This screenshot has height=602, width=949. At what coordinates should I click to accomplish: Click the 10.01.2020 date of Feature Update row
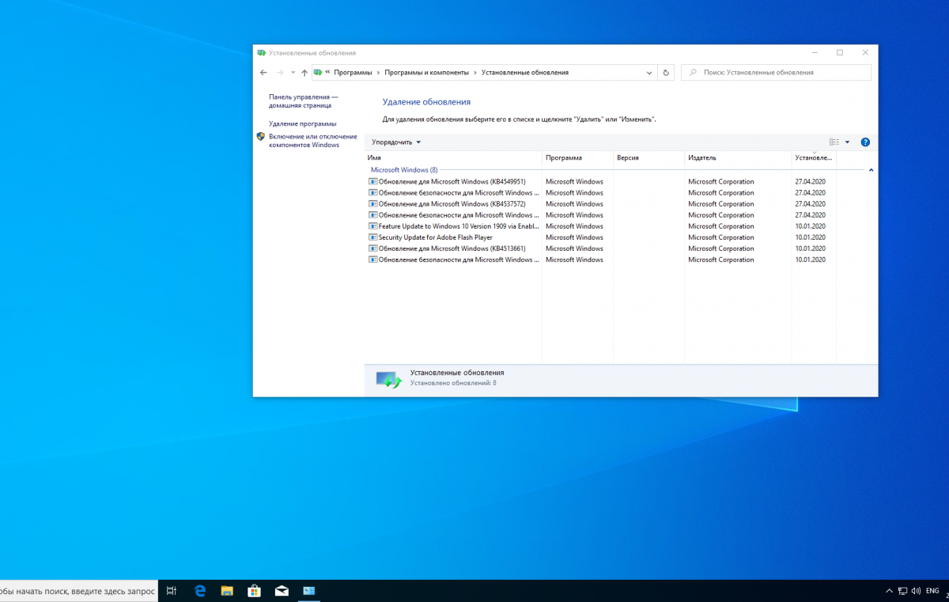coord(810,226)
